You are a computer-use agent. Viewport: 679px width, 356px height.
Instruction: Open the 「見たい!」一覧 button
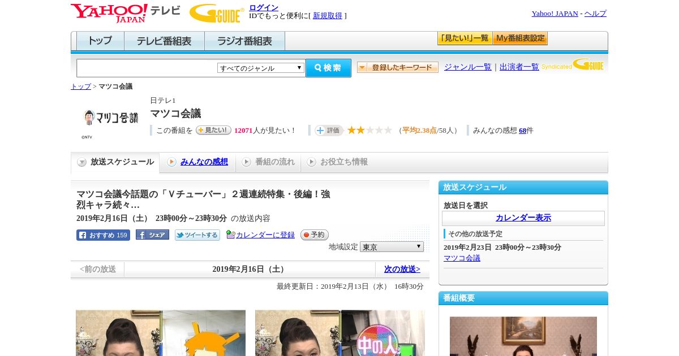point(465,38)
